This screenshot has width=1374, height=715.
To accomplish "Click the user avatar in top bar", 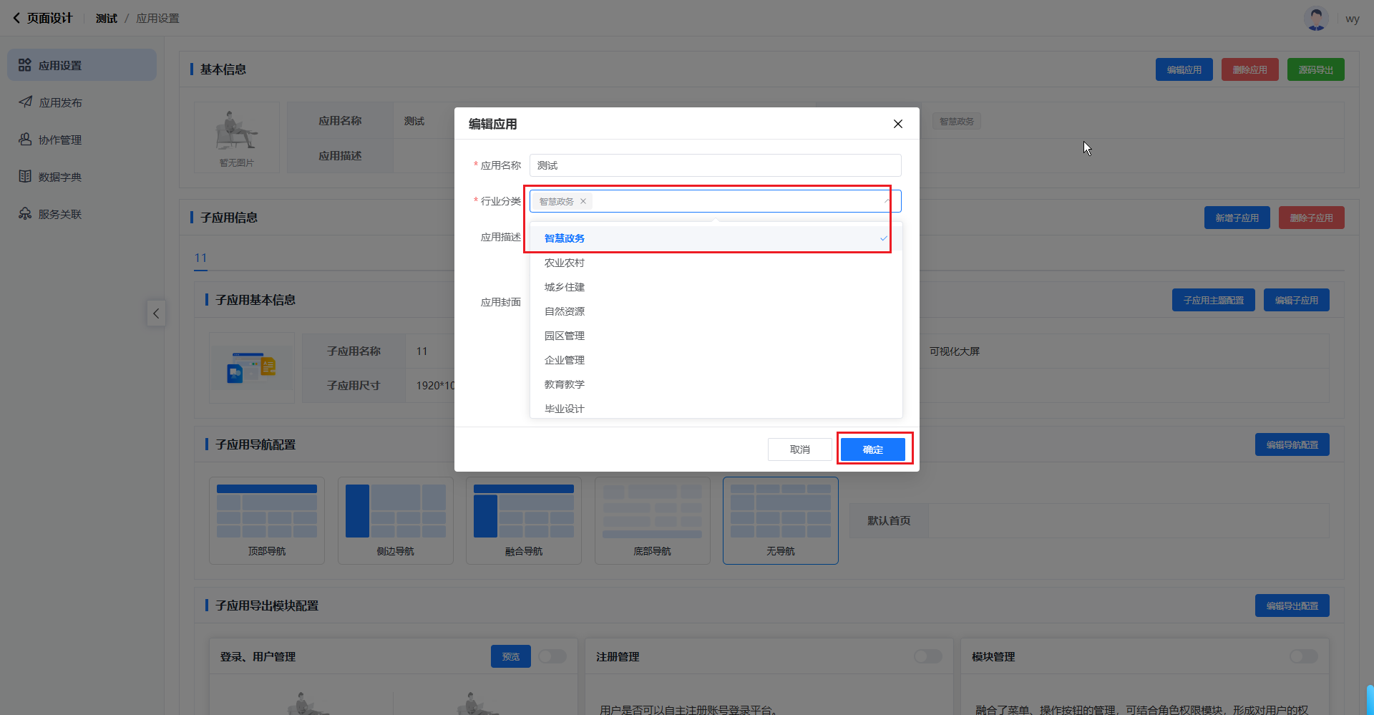I will pos(1315,19).
